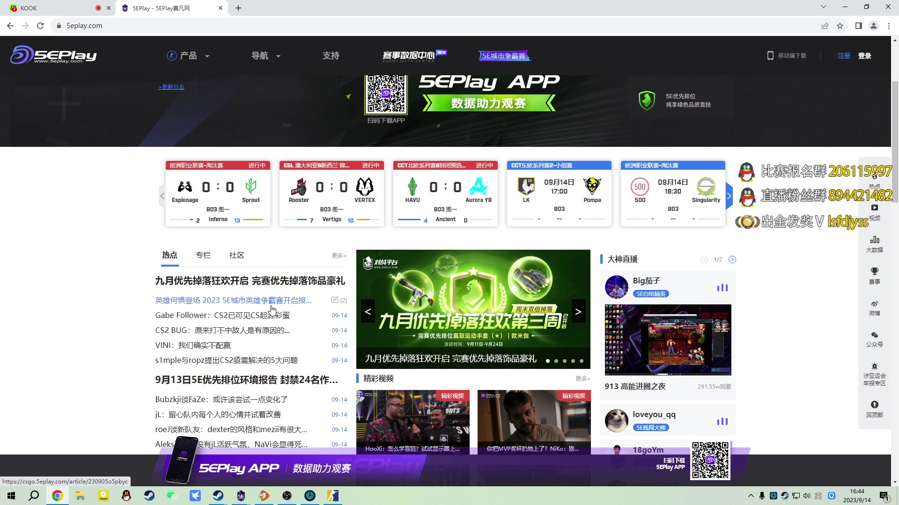This screenshot has width=899, height=505.
Task: Click the 登录 login link
Action: click(864, 56)
